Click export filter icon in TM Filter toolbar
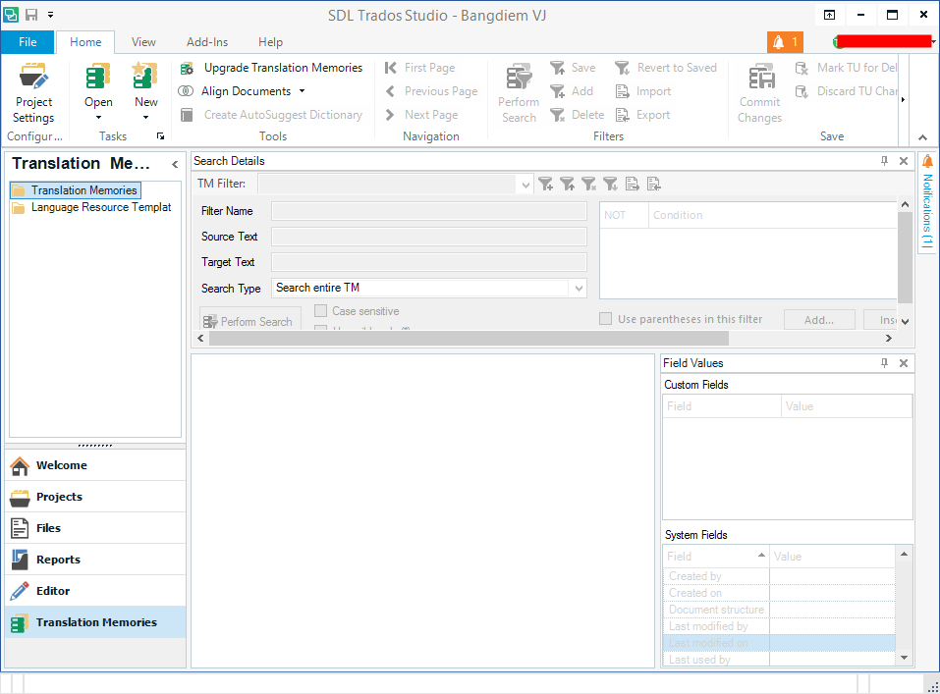Viewport: 940px width, 694px height. 653,184
